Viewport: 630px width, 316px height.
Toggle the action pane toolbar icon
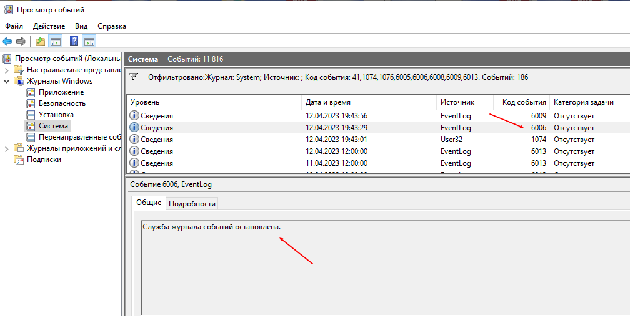[x=89, y=41]
